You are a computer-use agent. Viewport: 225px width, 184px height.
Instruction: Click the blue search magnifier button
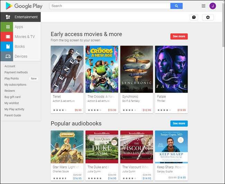(176, 6)
